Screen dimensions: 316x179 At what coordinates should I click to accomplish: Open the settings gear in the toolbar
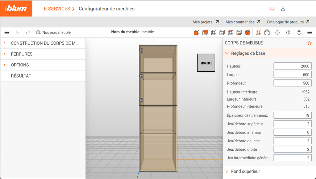tap(278, 33)
